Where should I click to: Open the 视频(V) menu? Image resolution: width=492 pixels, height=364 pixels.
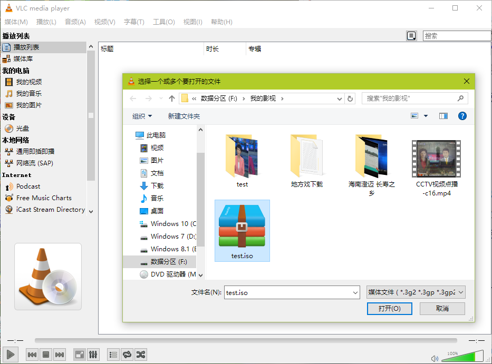click(105, 22)
